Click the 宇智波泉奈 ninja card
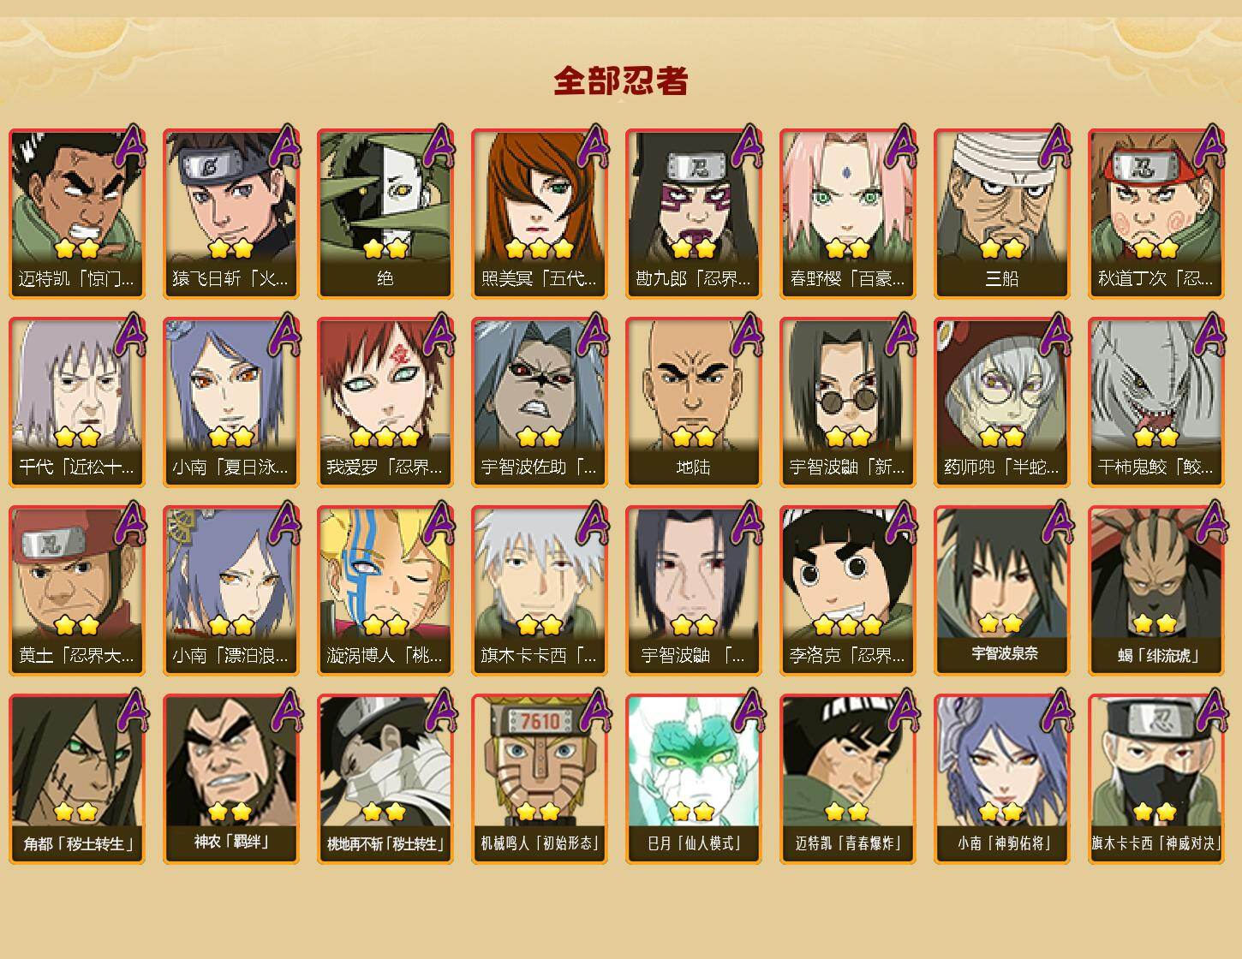 (1001, 591)
